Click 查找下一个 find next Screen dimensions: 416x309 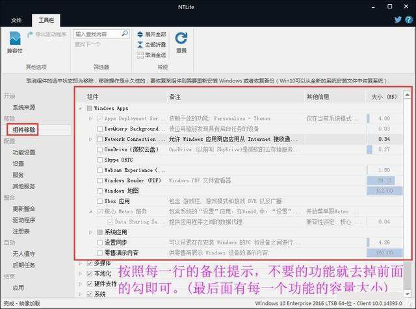click(88, 44)
